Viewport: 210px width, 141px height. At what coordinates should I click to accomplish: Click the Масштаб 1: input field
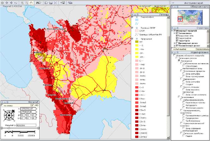pyautogui.click(x=26, y=125)
